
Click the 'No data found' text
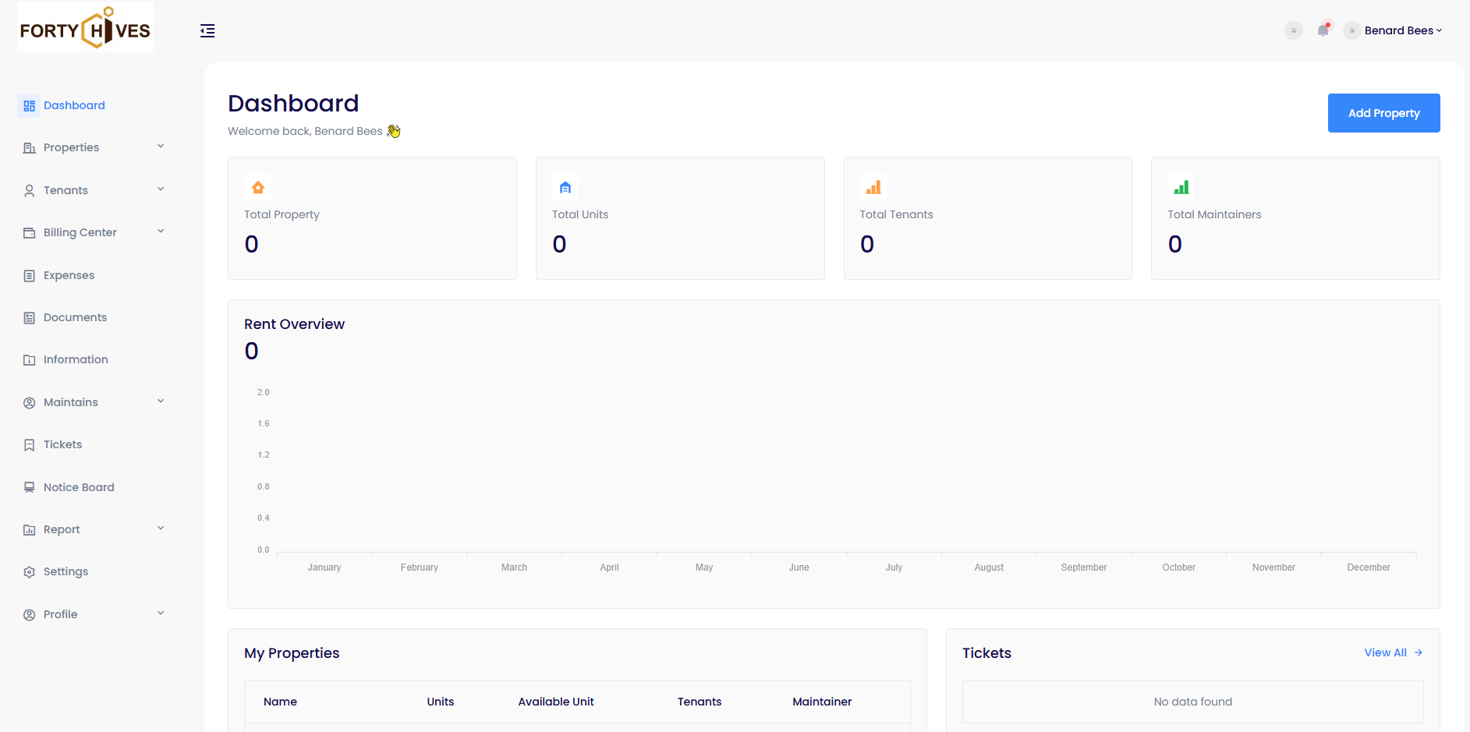tap(1193, 702)
